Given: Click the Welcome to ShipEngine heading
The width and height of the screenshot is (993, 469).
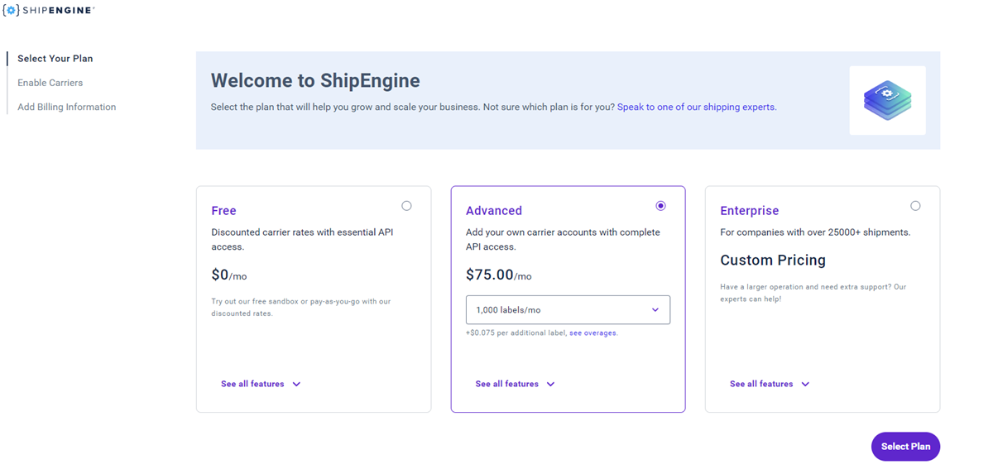Looking at the screenshot, I should 315,80.
